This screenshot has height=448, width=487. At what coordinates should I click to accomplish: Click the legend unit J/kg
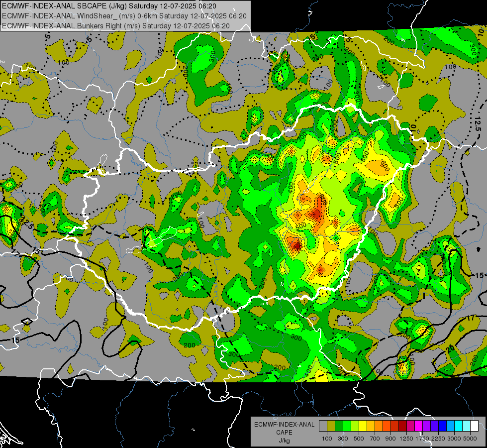(284, 441)
